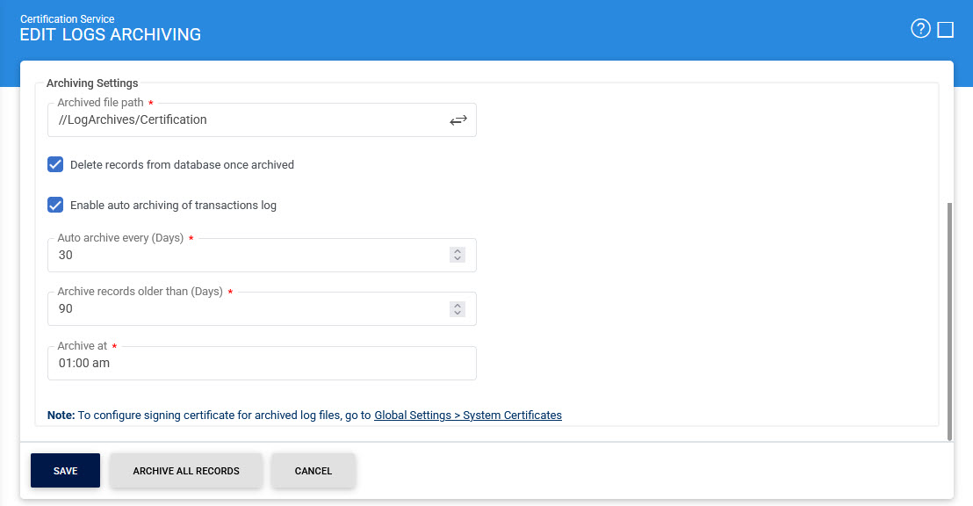Disable auto archiving of transactions log checkbox
This screenshot has width=973, height=506.
[x=55, y=206]
